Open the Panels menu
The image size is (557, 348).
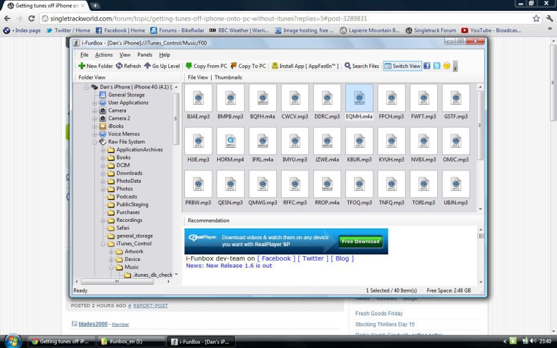(x=145, y=55)
